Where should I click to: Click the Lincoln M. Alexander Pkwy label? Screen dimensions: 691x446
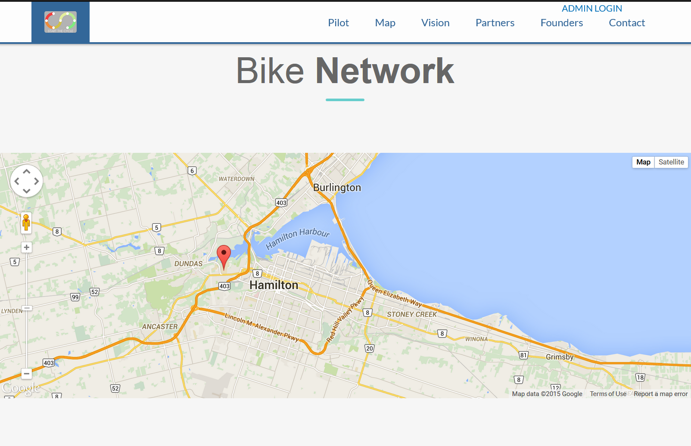click(x=262, y=327)
